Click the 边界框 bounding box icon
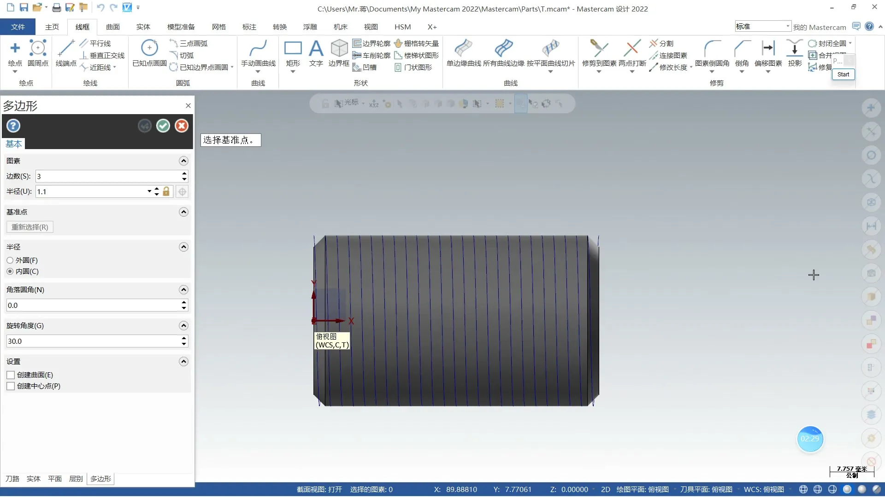Screen dimensions: 885x497 pos(339,48)
